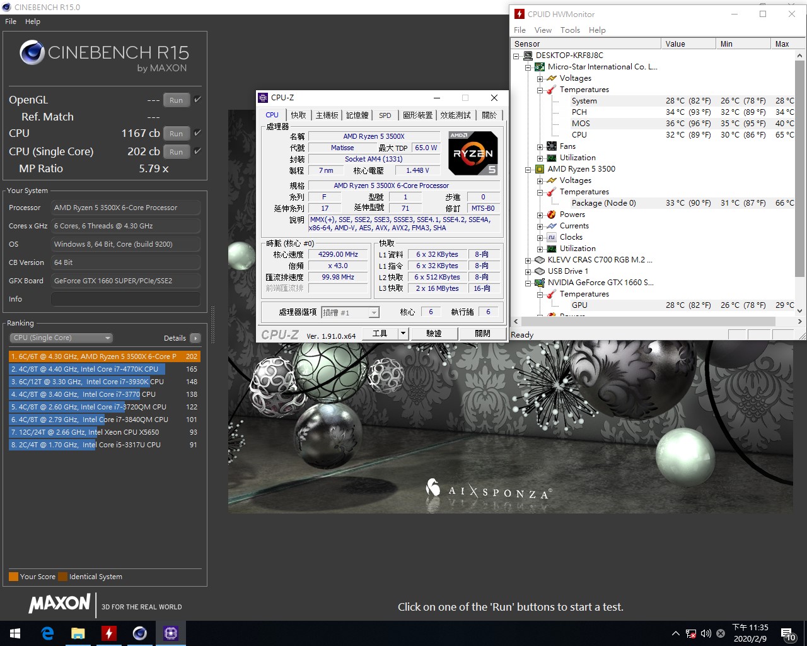Viewport: 807px width, 646px height.
Task: Click the HWMonitor scroll-down arrow
Action: tap(800, 310)
